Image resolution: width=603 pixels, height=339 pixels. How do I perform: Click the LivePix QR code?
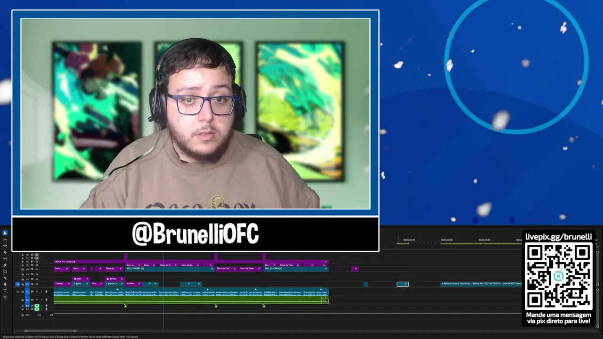(x=558, y=277)
